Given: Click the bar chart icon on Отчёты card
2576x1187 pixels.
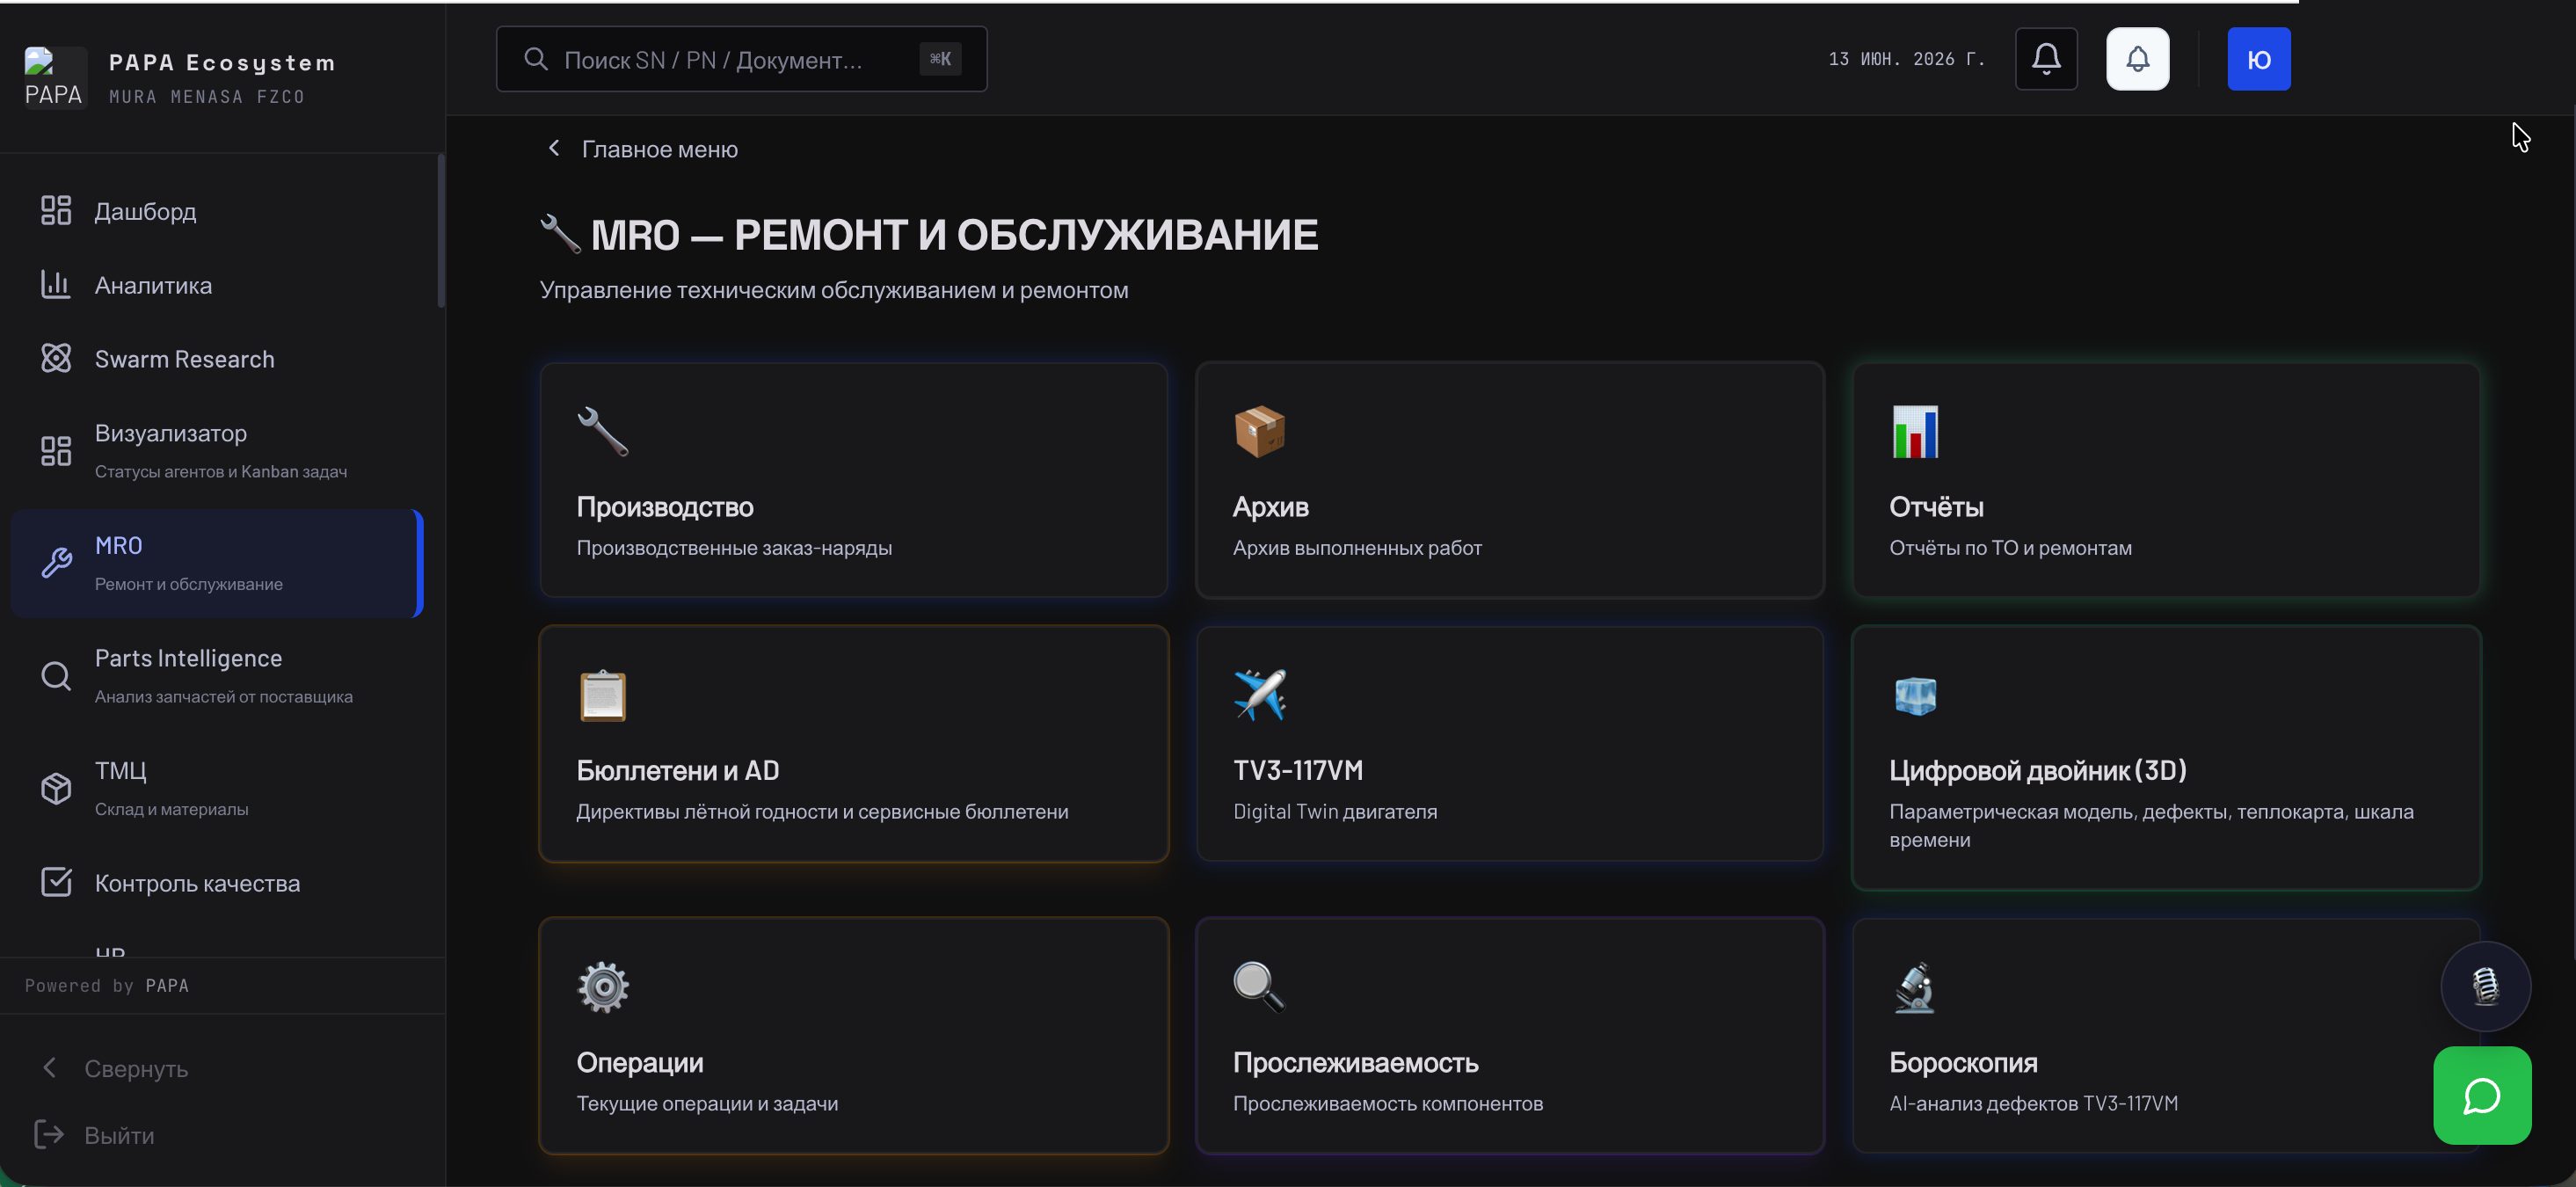Looking at the screenshot, I should [x=1915, y=431].
